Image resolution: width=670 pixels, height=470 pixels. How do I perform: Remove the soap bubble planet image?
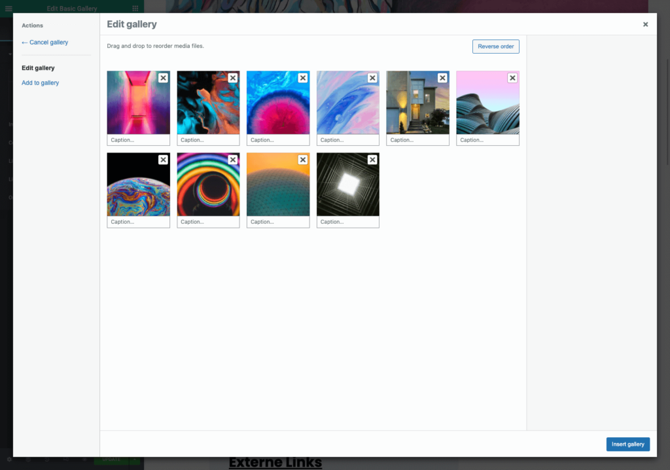click(x=163, y=160)
